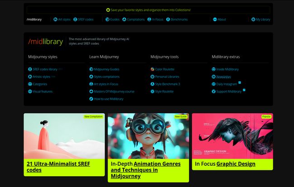
Task: Open Art styles from the top menu
Action: point(64,19)
